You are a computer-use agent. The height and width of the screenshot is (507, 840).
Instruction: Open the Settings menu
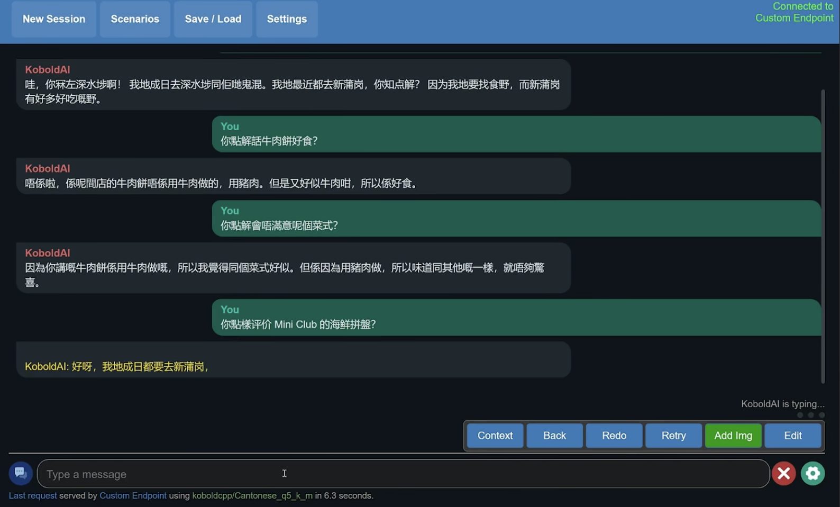287,19
